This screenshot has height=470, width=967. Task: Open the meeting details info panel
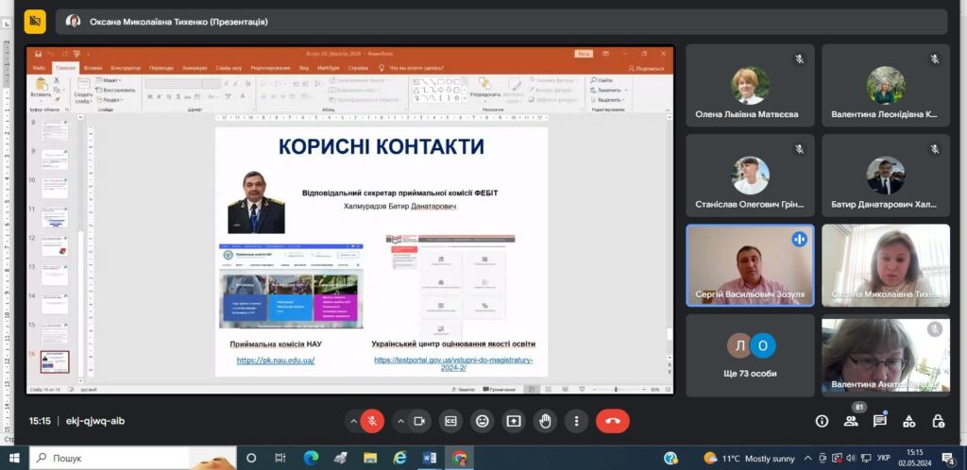(822, 421)
